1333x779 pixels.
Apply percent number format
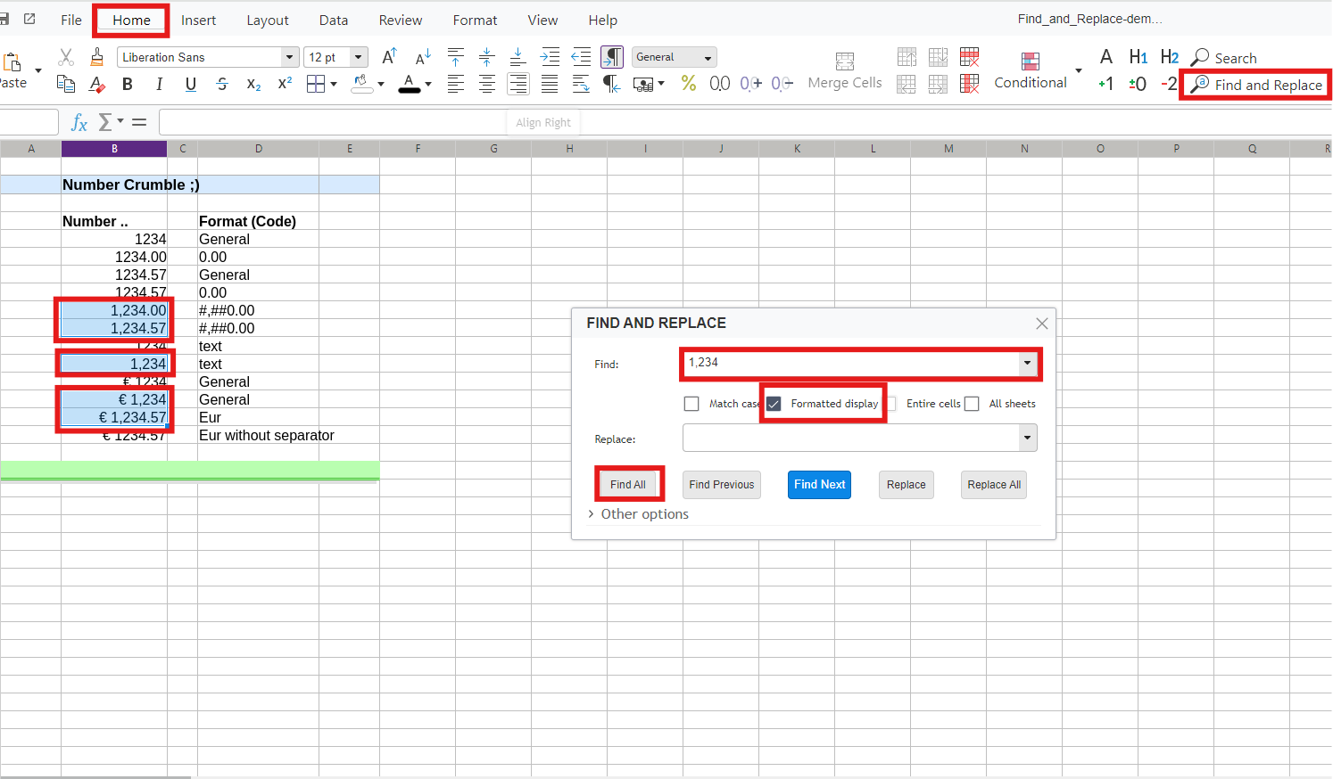[688, 83]
